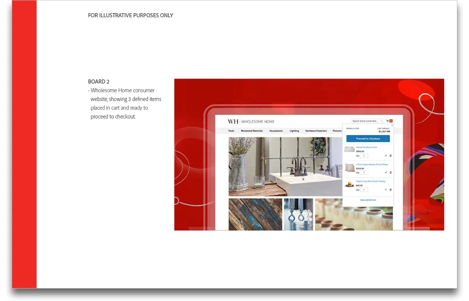Click the WH Wholesome Home logo

click(x=251, y=122)
